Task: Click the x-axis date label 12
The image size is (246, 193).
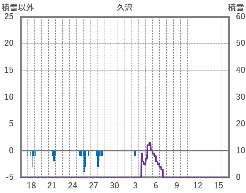Action: point(198,185)
